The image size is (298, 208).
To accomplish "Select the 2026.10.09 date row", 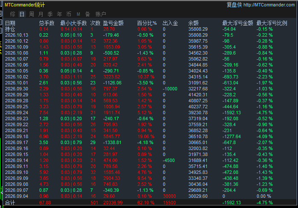I will tap(17, 47).
